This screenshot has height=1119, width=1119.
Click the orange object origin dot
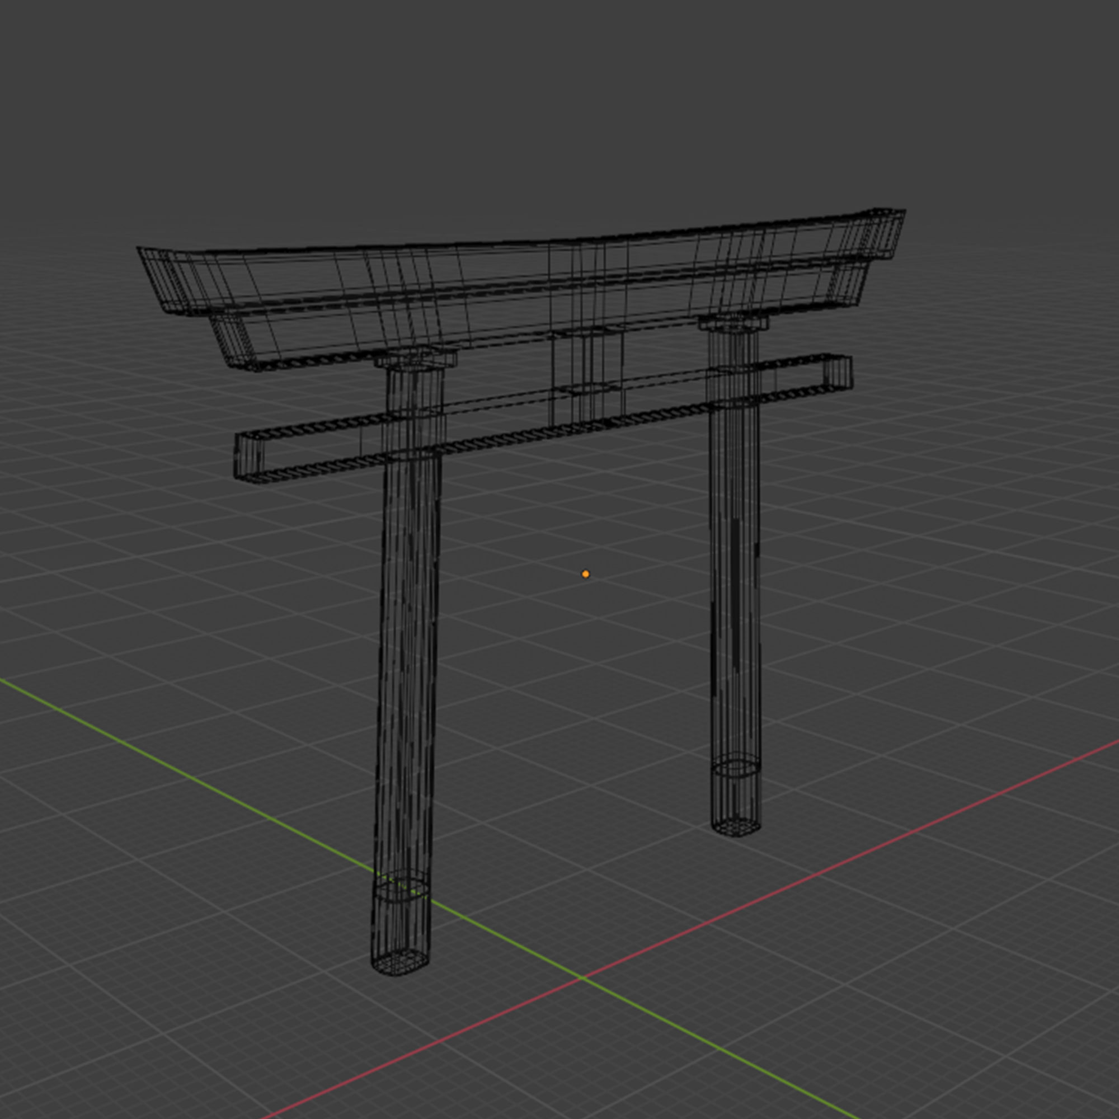point(585,574)
